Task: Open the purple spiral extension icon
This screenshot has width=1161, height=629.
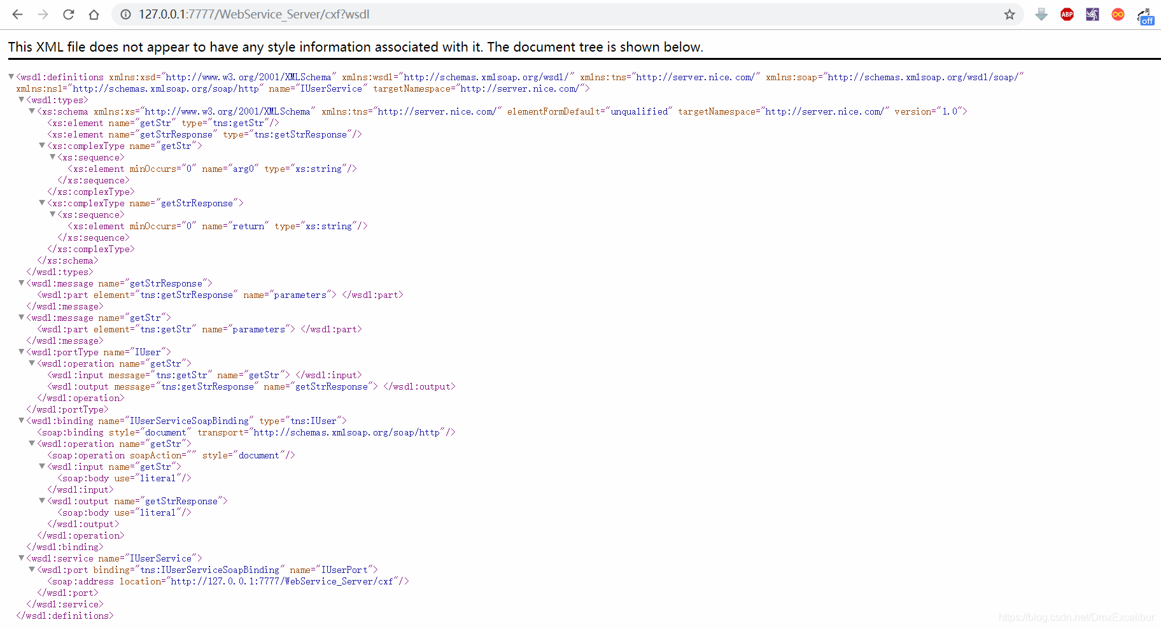Action: click(x=1092, y=14)
